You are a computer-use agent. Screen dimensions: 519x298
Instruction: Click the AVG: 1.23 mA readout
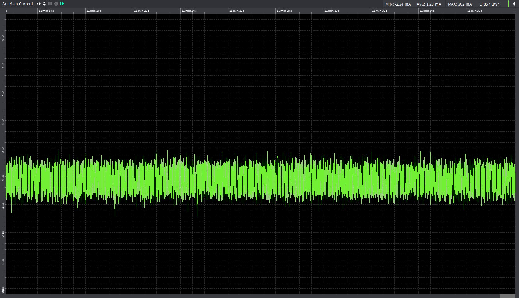click(429, 4)
